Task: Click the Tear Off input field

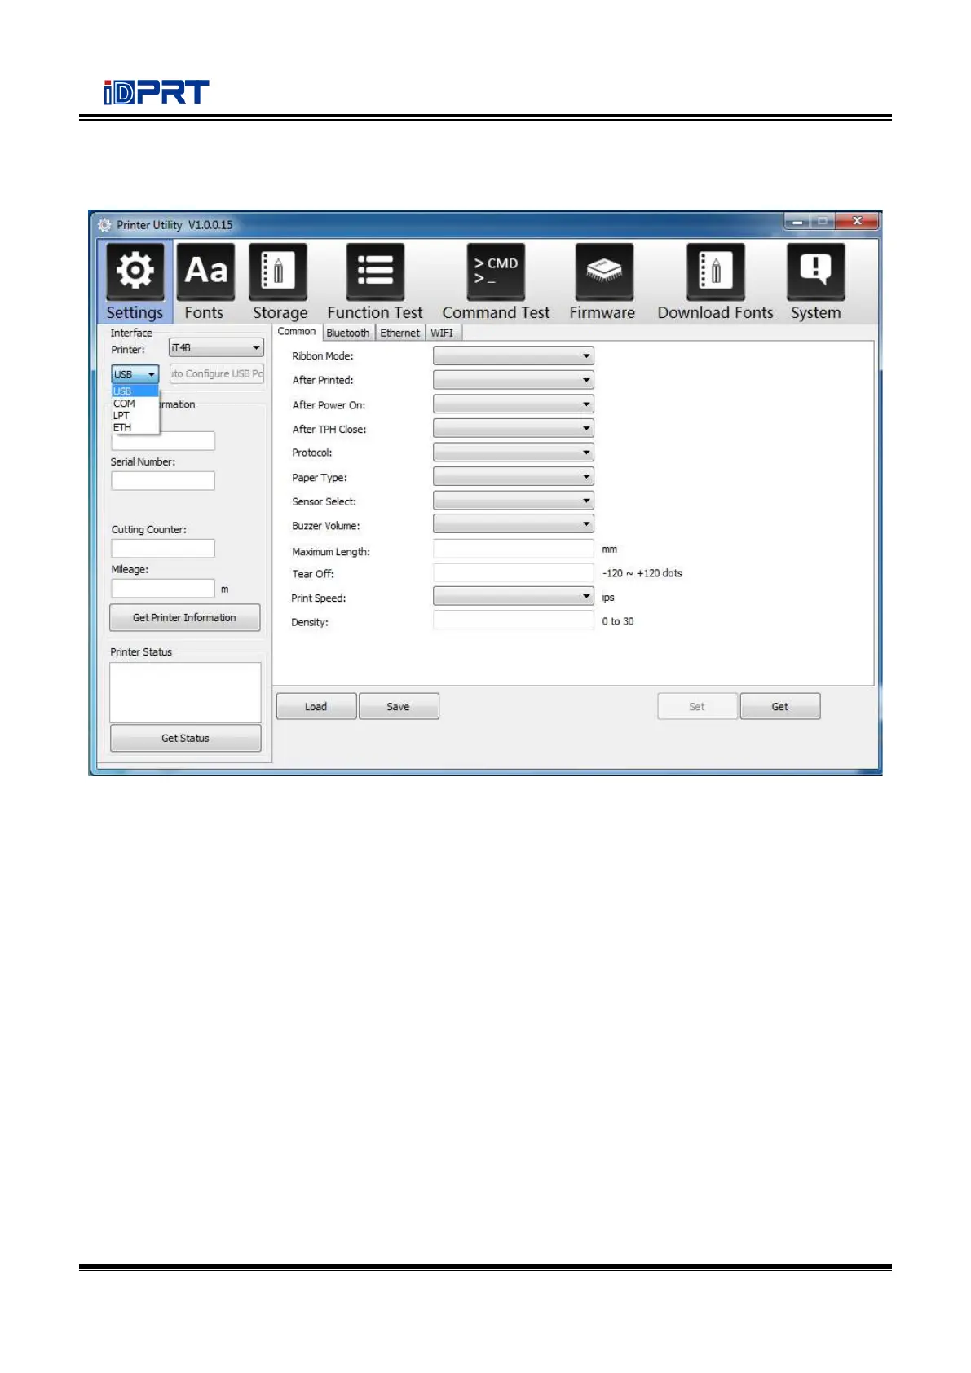Action: (514, 572)
